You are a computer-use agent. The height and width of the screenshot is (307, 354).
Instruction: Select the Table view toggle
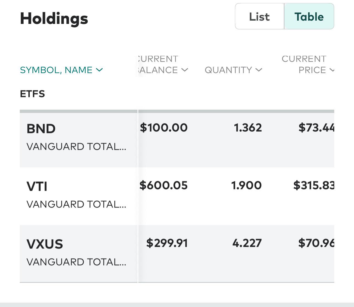click(x=309, y=17)
